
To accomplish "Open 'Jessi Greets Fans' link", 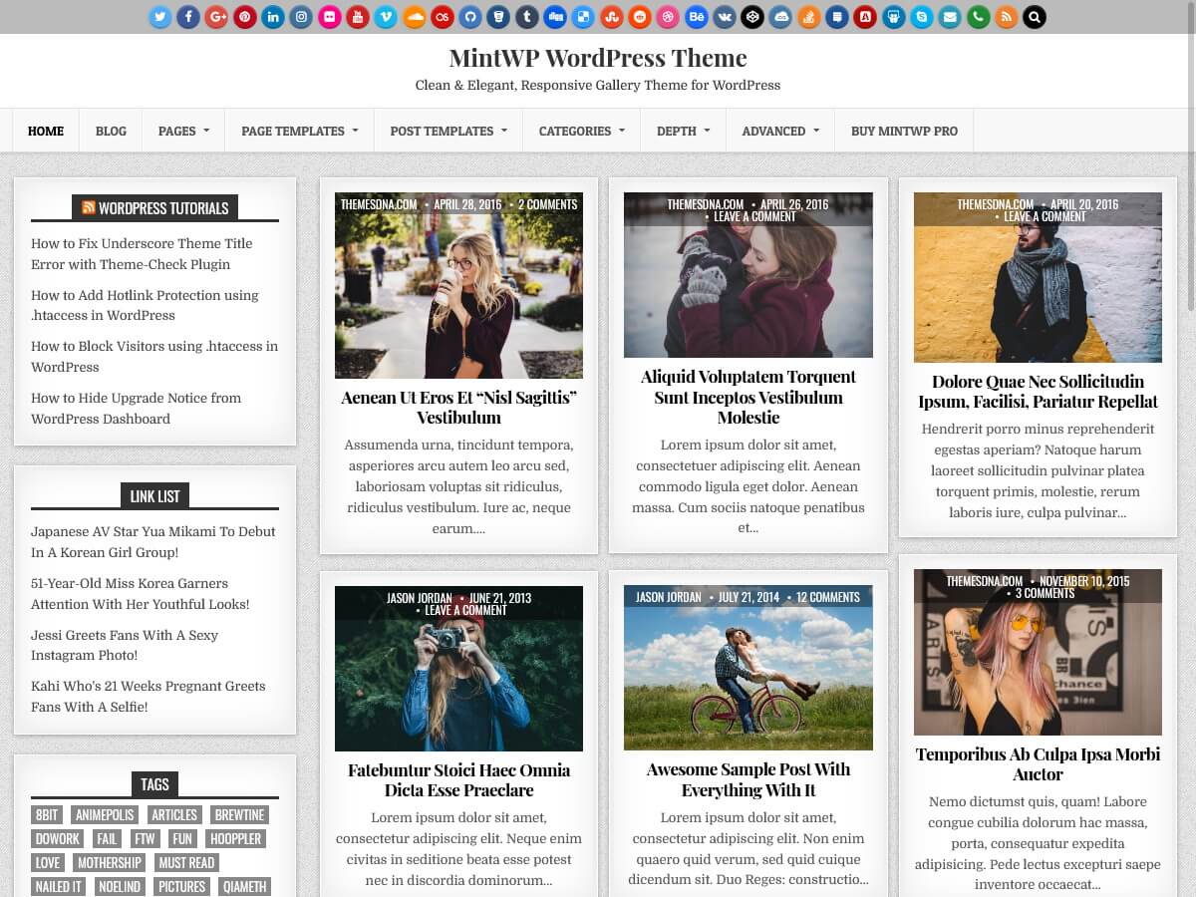I will pos(124,645).
